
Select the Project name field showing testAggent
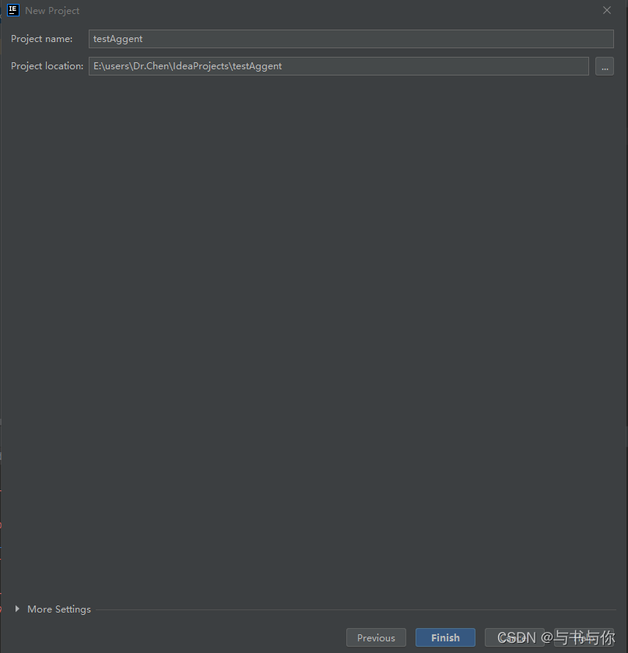[x=350, y=39]
